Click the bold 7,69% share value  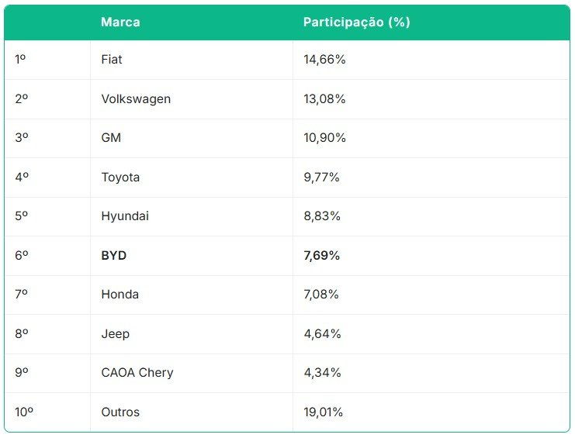321,255
